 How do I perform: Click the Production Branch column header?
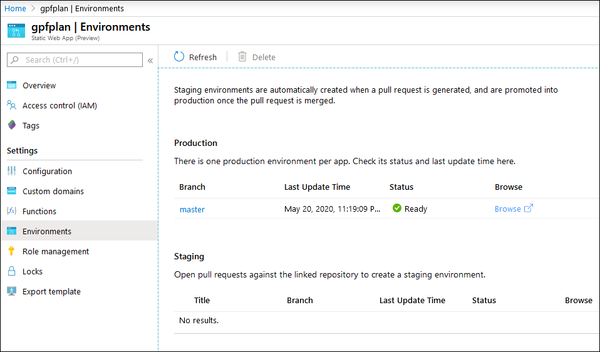pos(192,187)
